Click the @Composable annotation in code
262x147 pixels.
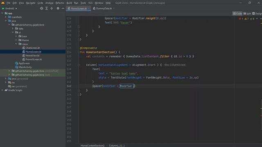tap(88, 48)
